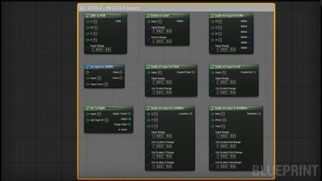322x181 pixels.
Task: Select the Scale Int Input to Color node header
Action: pos(231,16)
